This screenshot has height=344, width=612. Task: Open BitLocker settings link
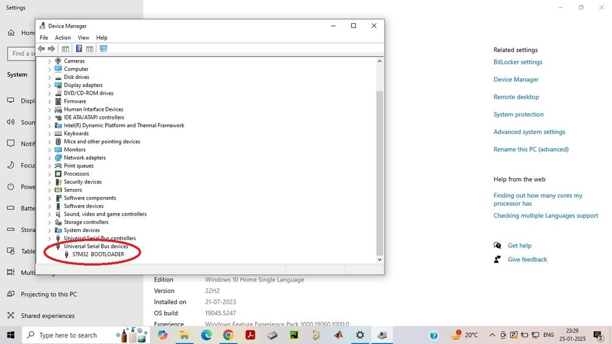click(518, 62)
